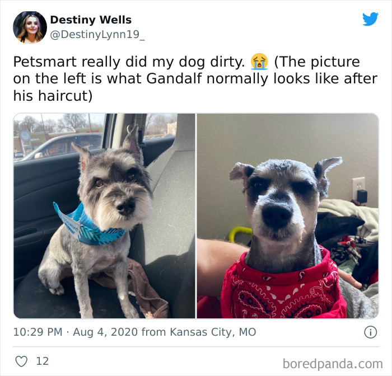Click the 10:29 PM timestamp
The height and width of the screenshot is (376, 392).
(x=38, y=332)
